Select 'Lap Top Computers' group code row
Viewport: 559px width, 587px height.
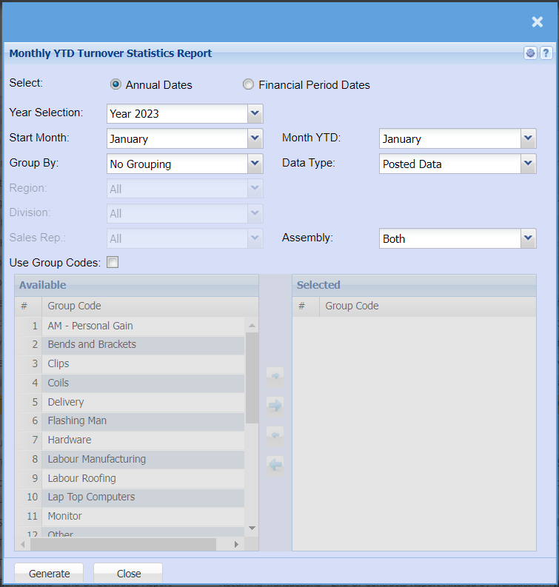pos(130,497)
